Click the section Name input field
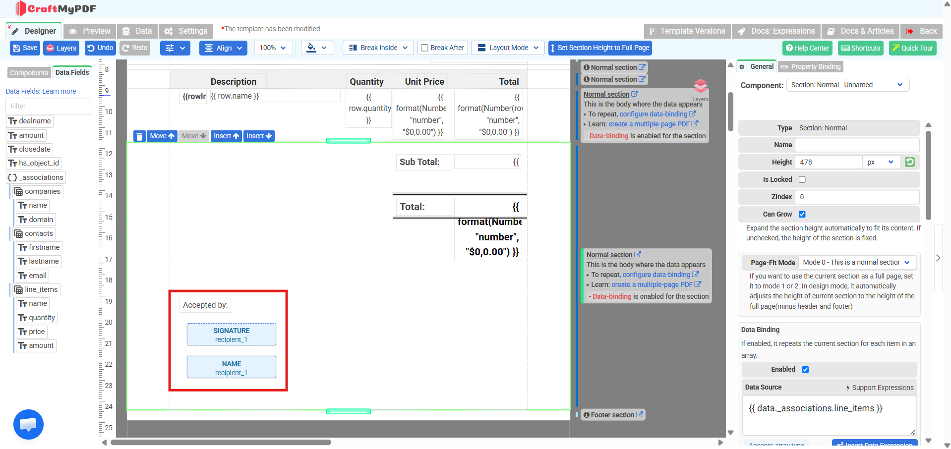 pyautogui.click(x=857, y=145)
